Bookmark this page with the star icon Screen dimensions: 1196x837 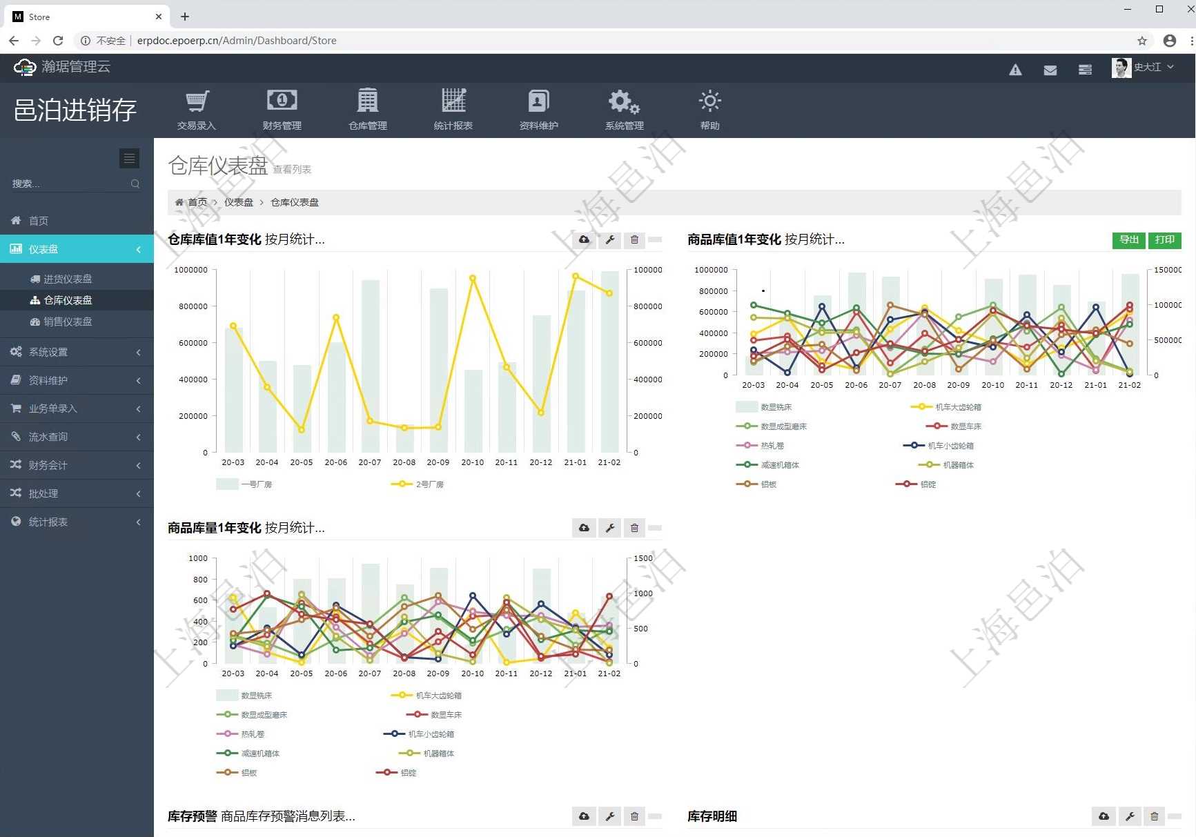(1142, 41)
